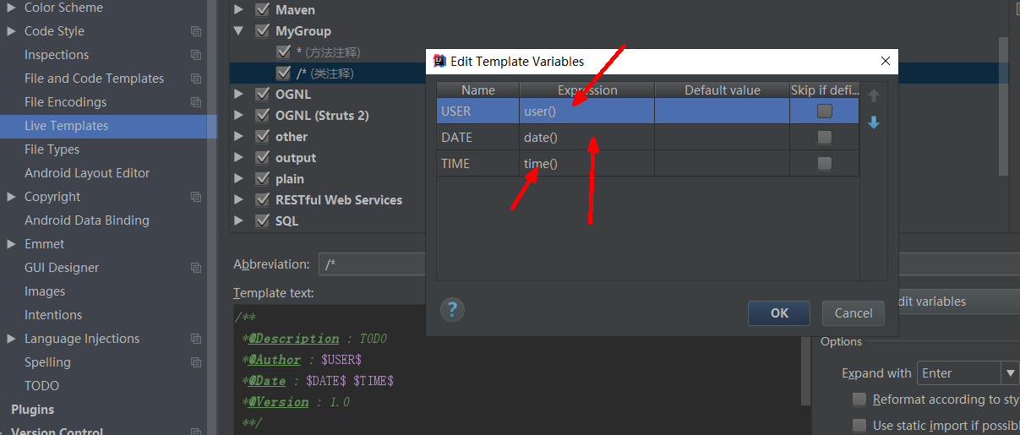
Task: Click the Default value column header
Action: click(x=723, y=90)
